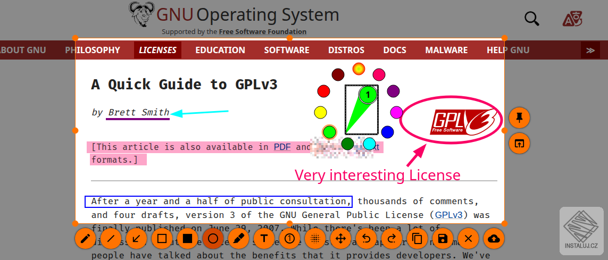The width and height of the screenshot is (608, 260).
Task: Pick the dark green color swatch
Action: coord(348,144)
